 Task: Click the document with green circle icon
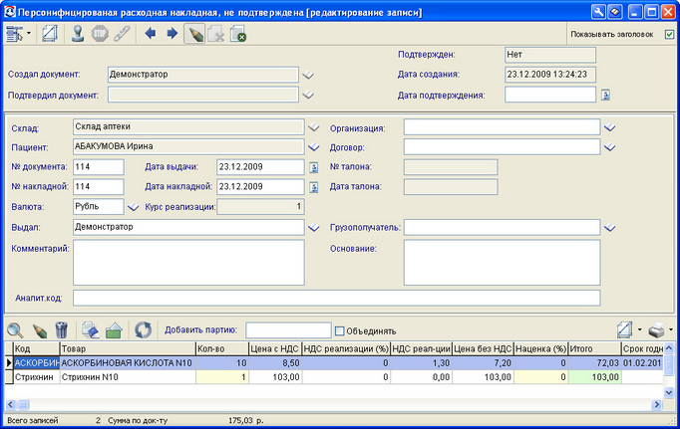[238, 34]
